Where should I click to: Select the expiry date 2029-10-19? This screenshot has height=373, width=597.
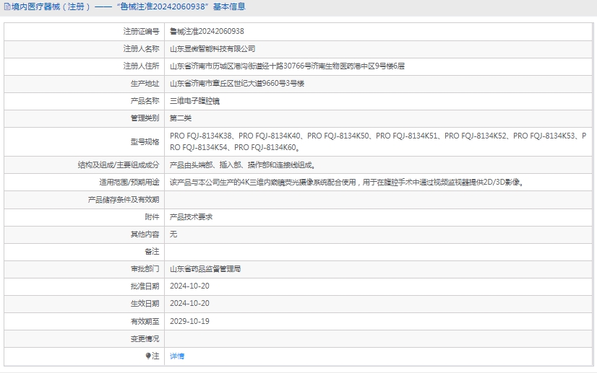click(x=189, y=321)
